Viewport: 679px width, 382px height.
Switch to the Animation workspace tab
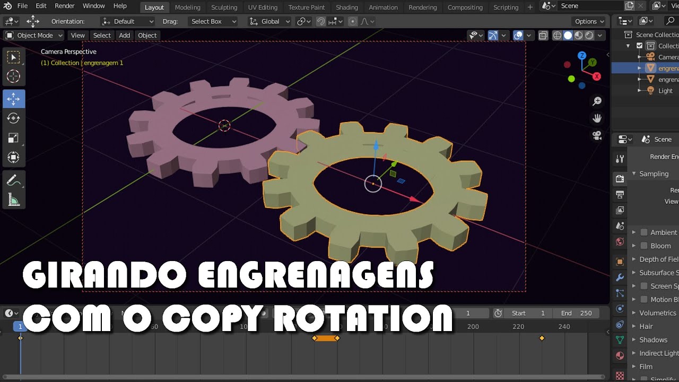coord(383,7)
